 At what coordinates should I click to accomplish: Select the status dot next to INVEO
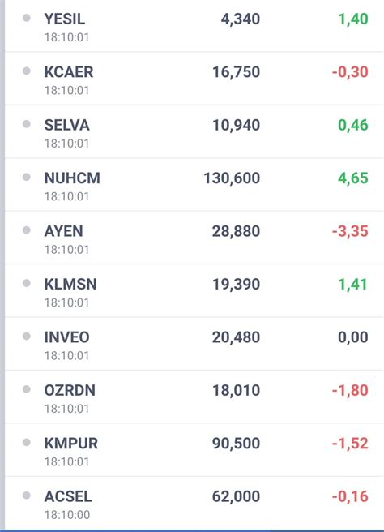point(27,336)
